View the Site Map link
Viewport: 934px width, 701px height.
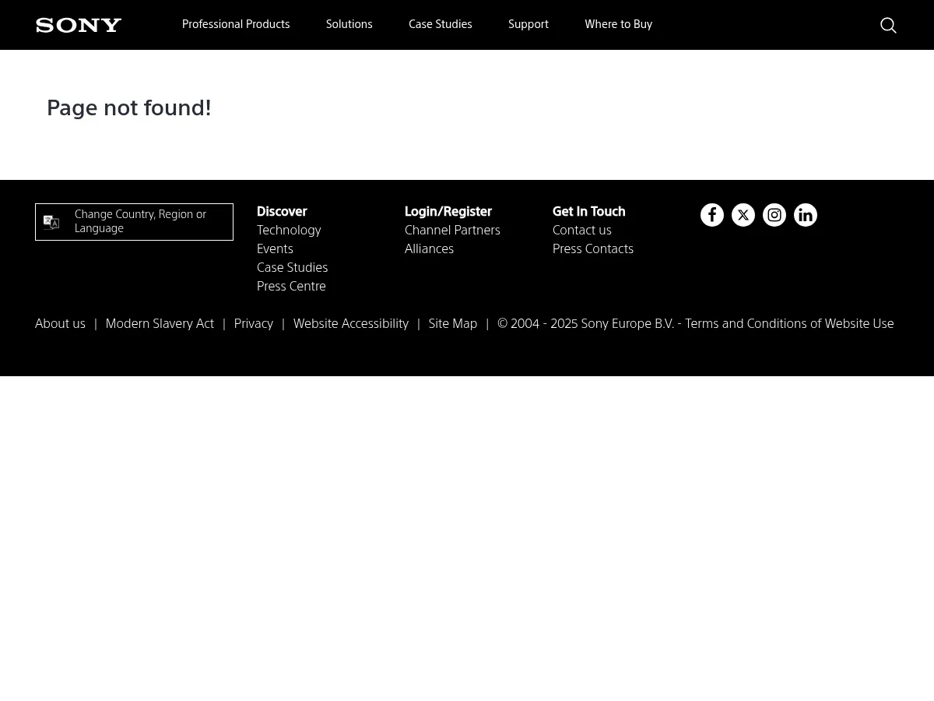point(452,323)
